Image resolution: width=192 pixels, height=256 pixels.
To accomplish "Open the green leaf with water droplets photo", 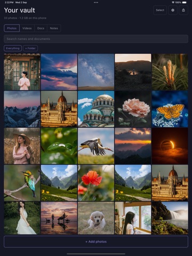I will coord(59,146).
